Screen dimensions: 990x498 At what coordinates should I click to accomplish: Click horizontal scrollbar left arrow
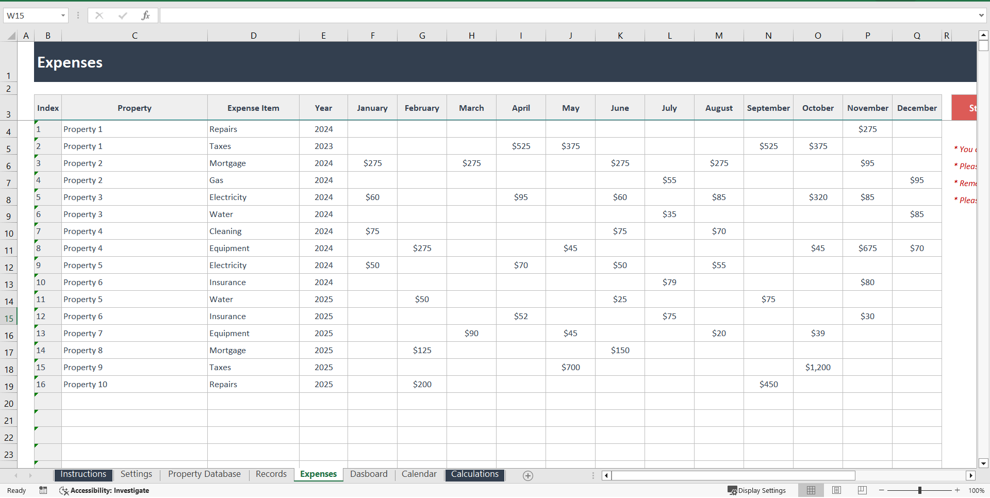click(606, 476)
